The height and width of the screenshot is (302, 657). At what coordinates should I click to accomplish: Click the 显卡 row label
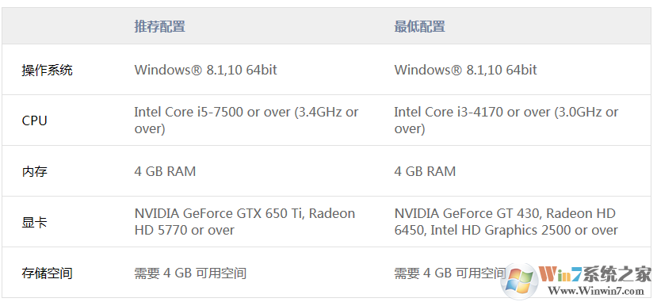coord(34,222)
